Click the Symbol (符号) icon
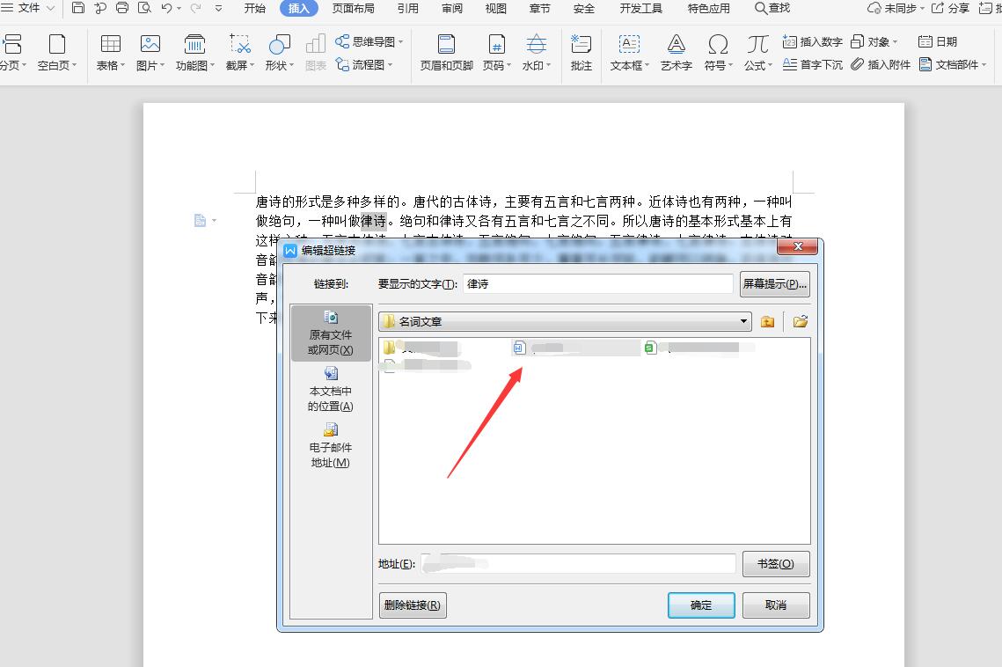Screen dimensions: 1002x667 [x=718, y=53]
